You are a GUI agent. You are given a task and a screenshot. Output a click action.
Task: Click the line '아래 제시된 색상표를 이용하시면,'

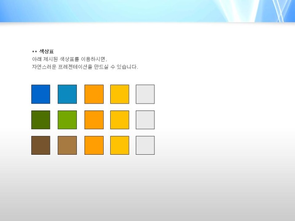click(x=69, y=59)
